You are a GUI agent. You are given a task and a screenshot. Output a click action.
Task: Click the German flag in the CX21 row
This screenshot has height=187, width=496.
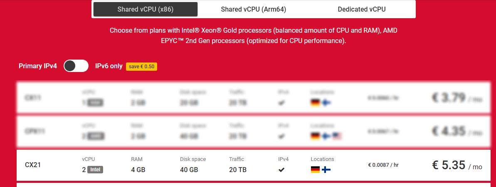click(315, 170)
